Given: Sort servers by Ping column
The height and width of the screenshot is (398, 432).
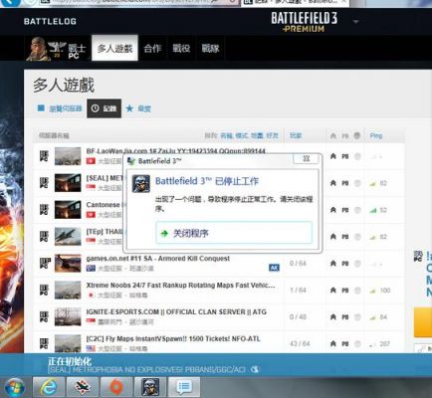Looking at the screenshot, I should point(376,135).
